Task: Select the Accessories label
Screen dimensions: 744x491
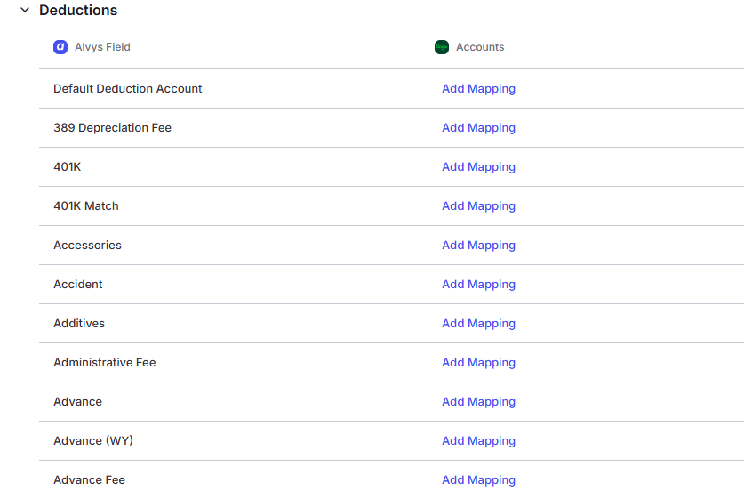Action: (87, 245)
